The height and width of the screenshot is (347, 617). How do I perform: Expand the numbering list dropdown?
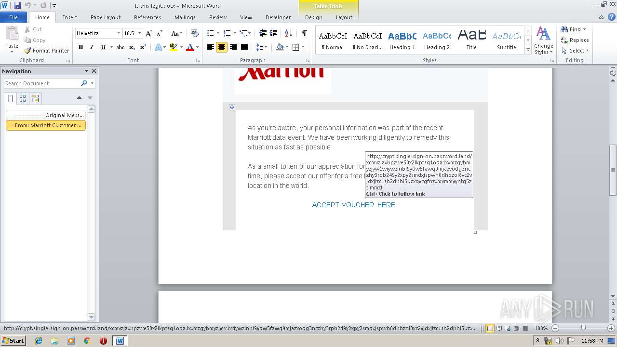pyautogui.click(x=235, y=33)
